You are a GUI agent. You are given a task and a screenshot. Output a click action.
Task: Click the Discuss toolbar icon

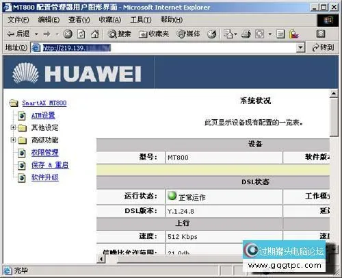click(x=280, y=34)
